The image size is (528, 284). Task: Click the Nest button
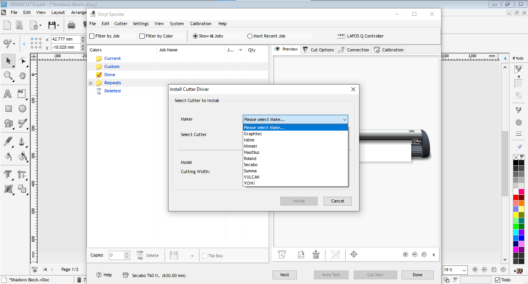[284, 275]
